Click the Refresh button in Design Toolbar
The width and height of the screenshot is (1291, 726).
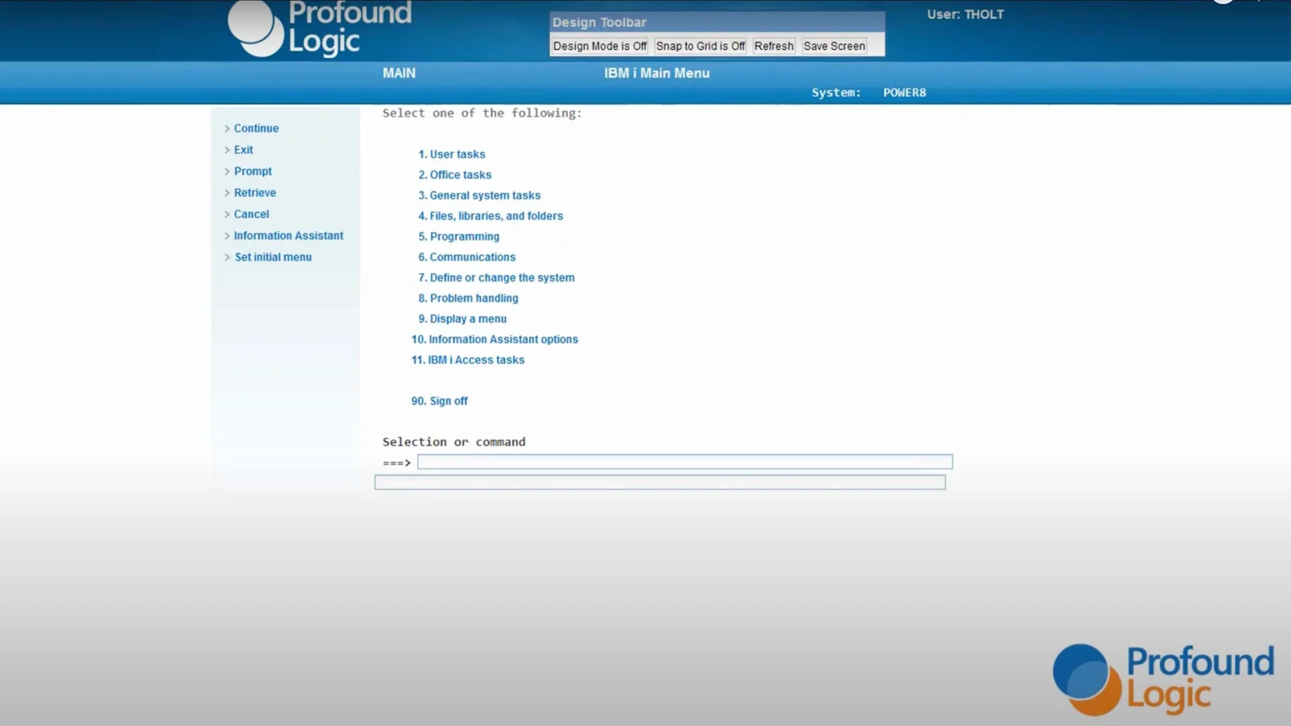(x=774, y=46)
